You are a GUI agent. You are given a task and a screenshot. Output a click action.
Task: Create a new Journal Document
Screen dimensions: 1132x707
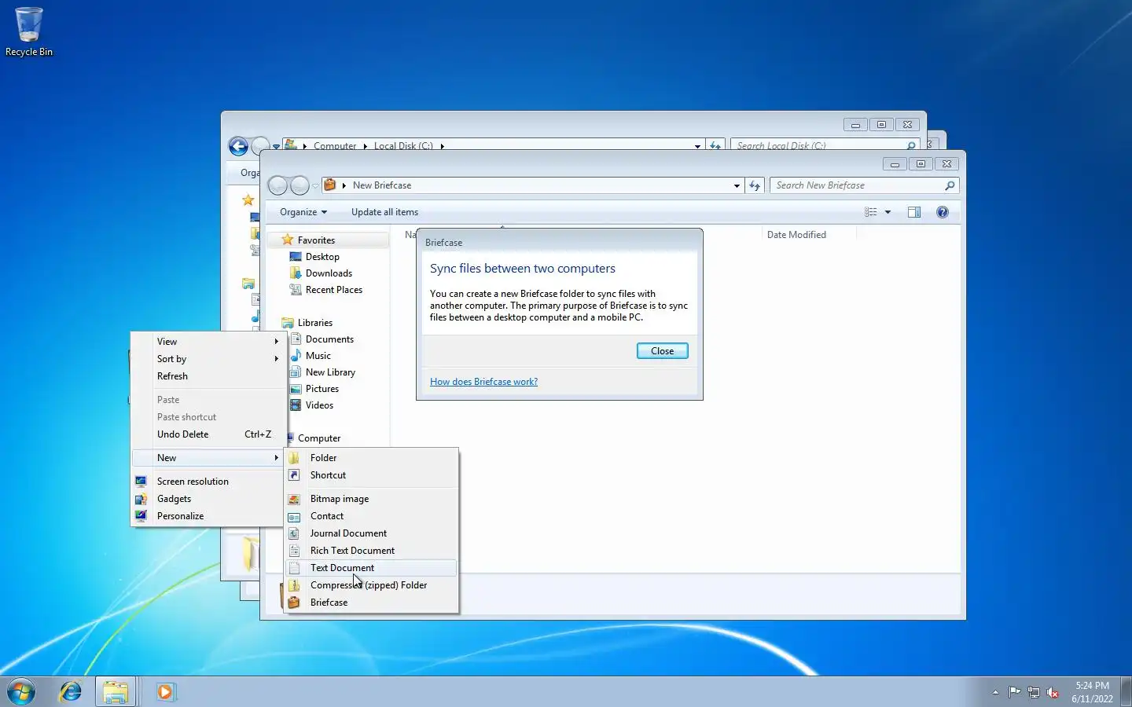371,533
